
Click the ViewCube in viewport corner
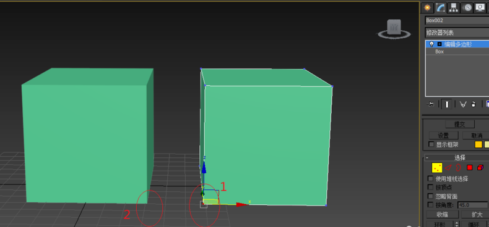(394, 27)
